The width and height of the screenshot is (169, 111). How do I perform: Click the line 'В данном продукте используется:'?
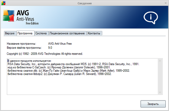coord(30,61)
